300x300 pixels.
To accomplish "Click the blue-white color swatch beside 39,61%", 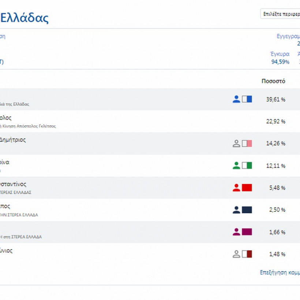I will coord(247,99).
